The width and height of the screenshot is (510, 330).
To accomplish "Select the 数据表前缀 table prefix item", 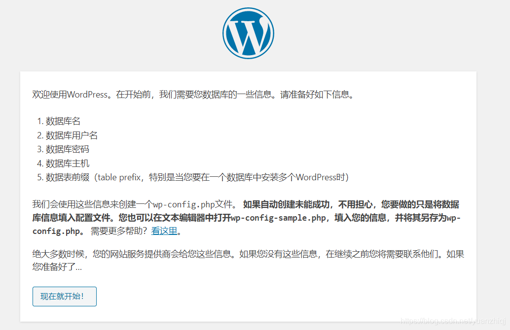I will (x=197, y=177).
